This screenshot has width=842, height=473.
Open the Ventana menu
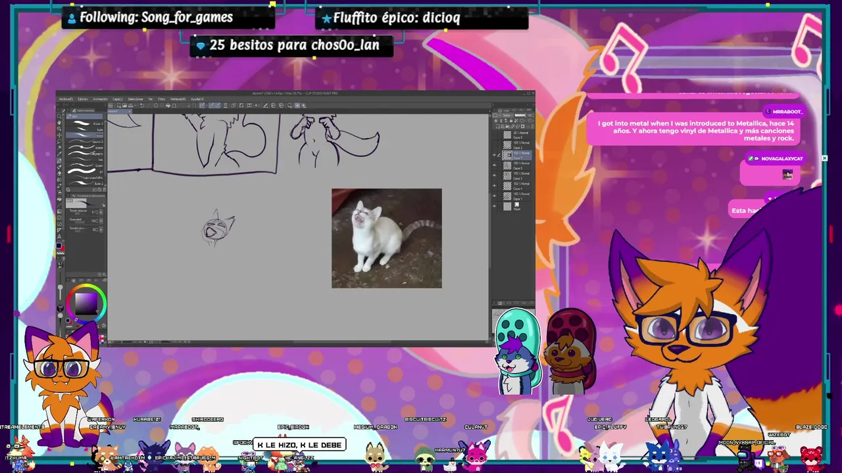pyautogui.click(x=178, y=99)
